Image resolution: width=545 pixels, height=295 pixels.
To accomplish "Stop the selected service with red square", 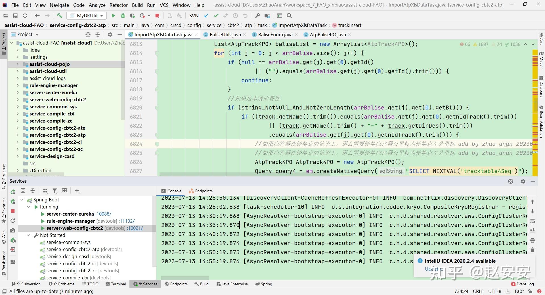I will click(x=13, y=211).
